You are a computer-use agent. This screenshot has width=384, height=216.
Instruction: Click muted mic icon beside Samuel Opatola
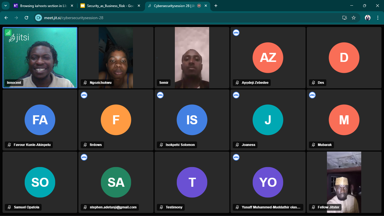pos(9,207)
